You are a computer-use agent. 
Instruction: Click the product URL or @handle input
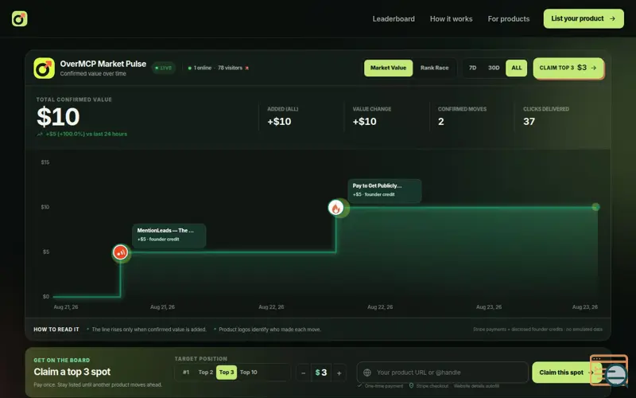click(442, 373)
